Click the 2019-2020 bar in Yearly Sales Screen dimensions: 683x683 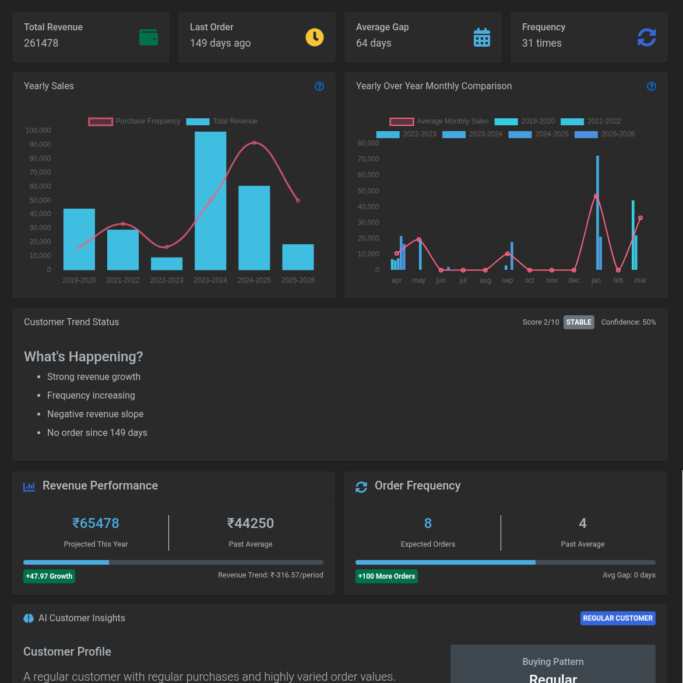coord(79,239)
